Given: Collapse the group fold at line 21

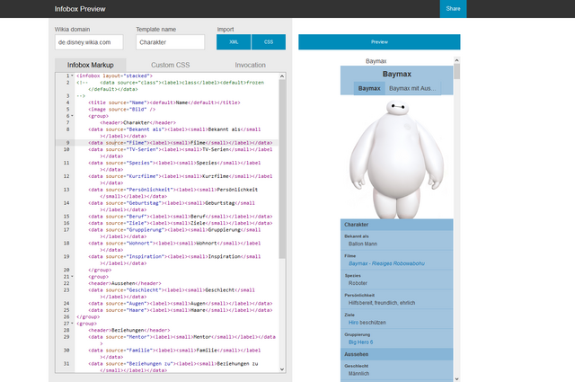Looking at the screenshot, I should click(x=72, y=277).
